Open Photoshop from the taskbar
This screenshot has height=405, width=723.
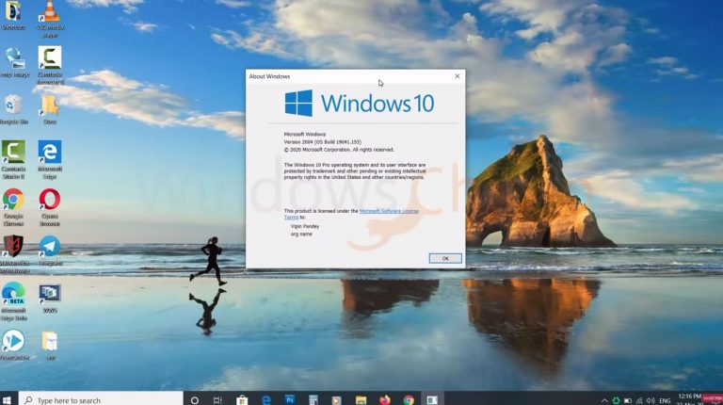(290, 400)
